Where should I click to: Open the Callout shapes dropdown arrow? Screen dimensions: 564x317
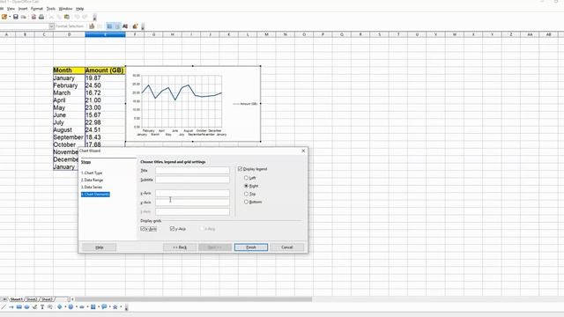(x=109, y=307)
